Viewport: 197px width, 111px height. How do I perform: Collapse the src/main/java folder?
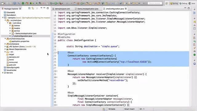tap(5, 20)
